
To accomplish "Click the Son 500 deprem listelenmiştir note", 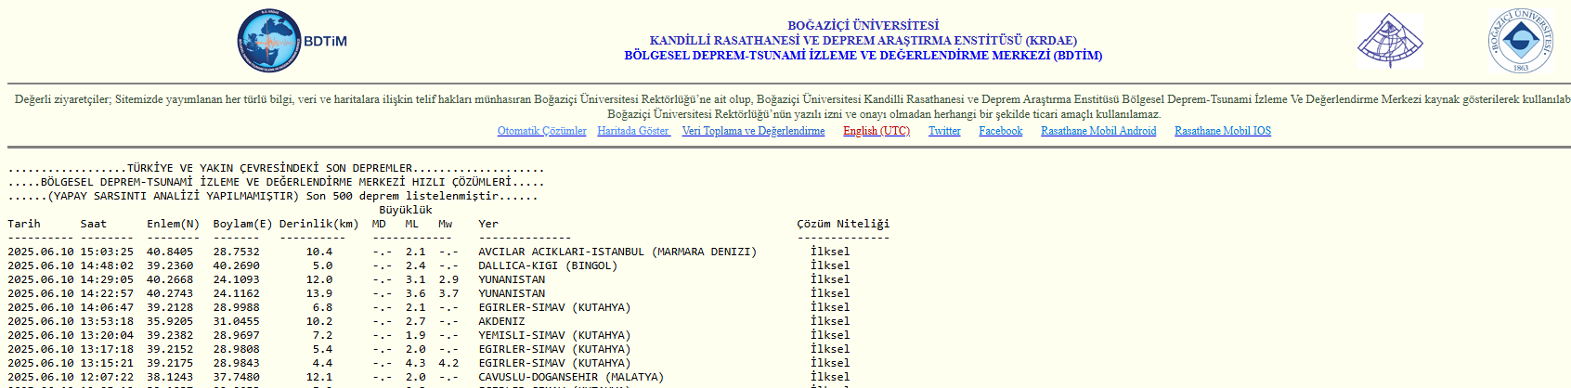I will [402, 196].
